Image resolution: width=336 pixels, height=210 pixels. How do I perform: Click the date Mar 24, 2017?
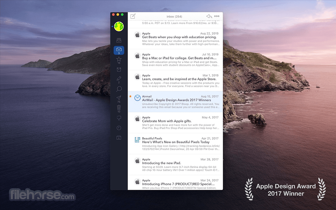[209, 180]
